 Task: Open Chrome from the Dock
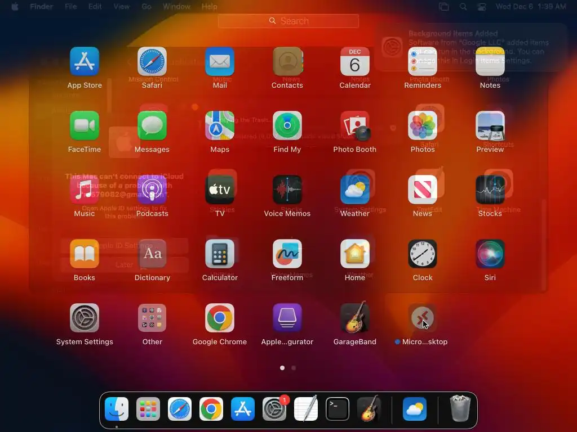pyautogui.click(x=211, y=409)
